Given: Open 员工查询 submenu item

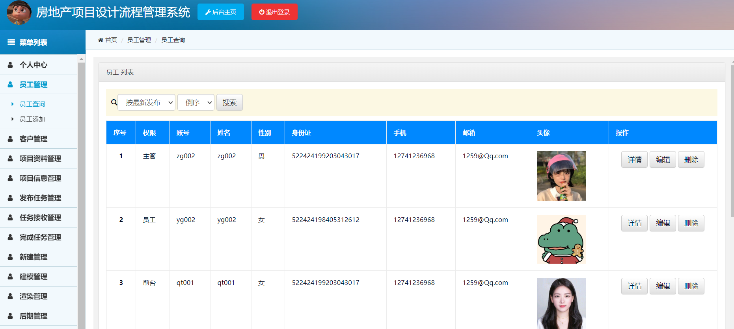Looking at the screenshot, I should [32, 104].
